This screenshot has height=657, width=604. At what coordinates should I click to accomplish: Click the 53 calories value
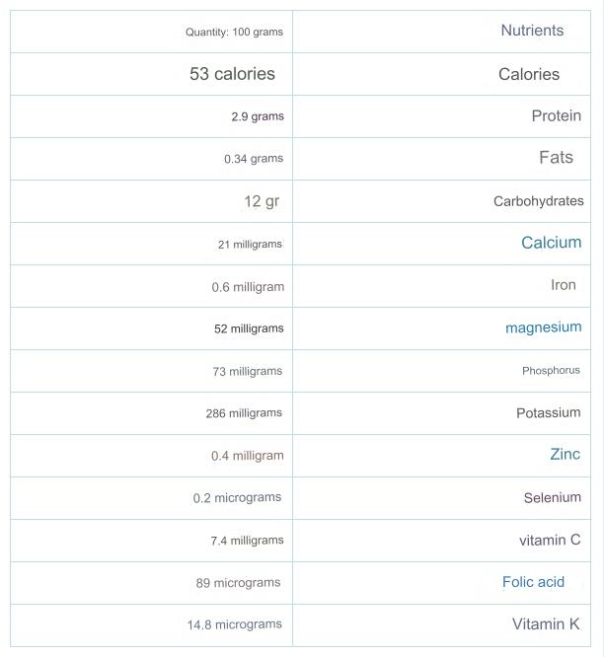pos(232,74)
